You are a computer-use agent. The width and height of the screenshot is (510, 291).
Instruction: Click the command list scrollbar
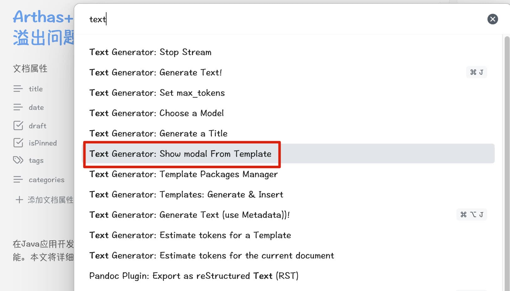(507, 156)
